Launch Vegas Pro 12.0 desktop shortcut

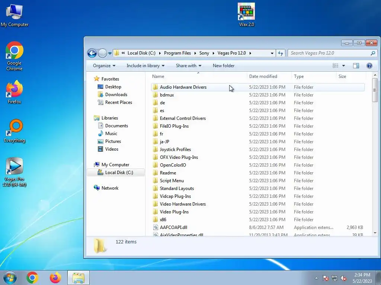click(x=15, y=172)
